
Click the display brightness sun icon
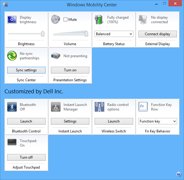[12, 20]
